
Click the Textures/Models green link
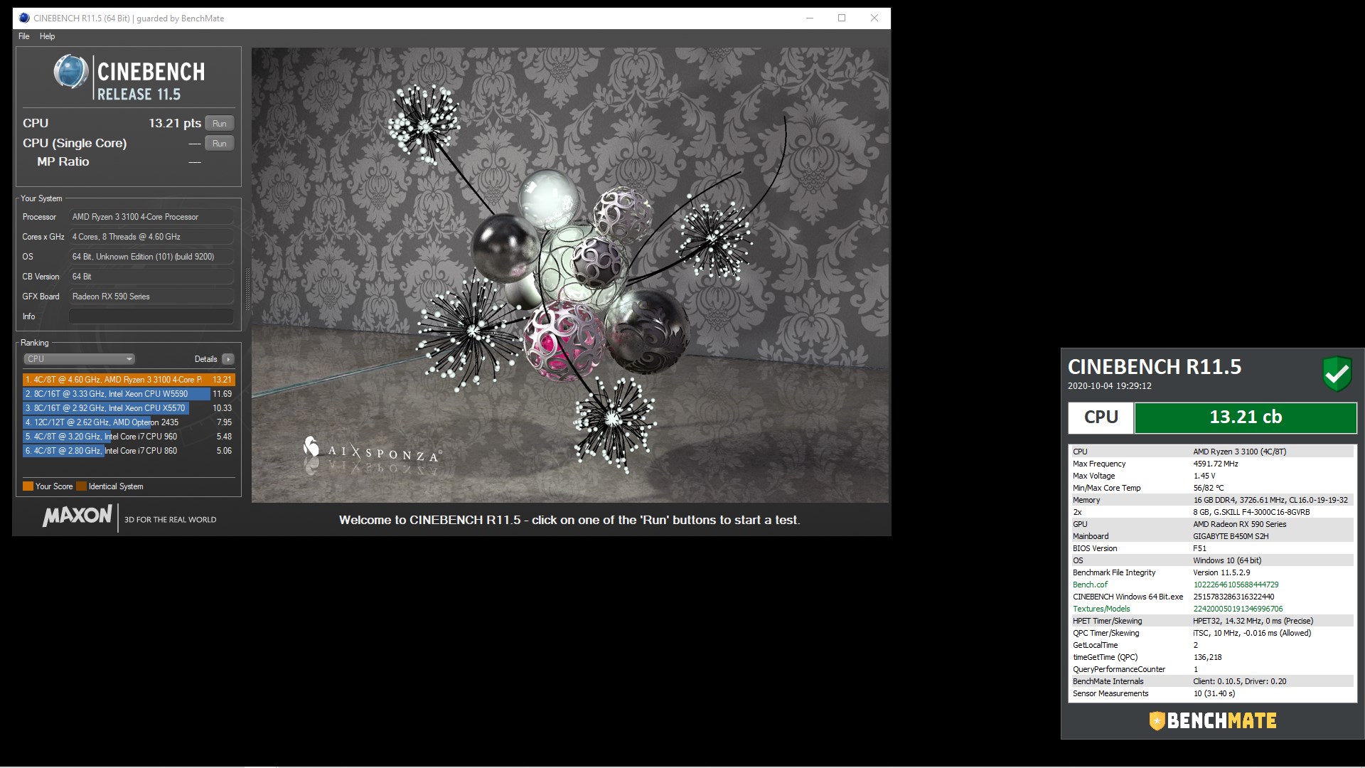(1101, 609)
